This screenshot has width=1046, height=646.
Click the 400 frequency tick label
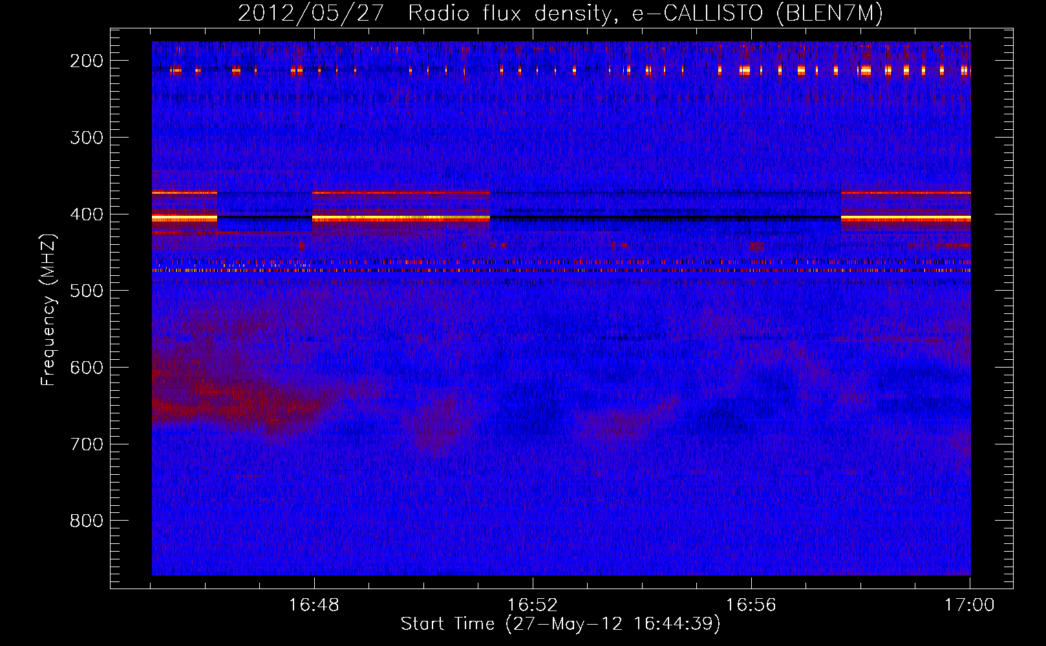[x=87, y=214]
